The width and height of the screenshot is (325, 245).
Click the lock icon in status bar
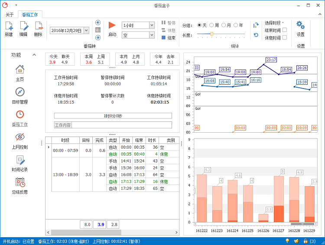[x=305, y=241]
